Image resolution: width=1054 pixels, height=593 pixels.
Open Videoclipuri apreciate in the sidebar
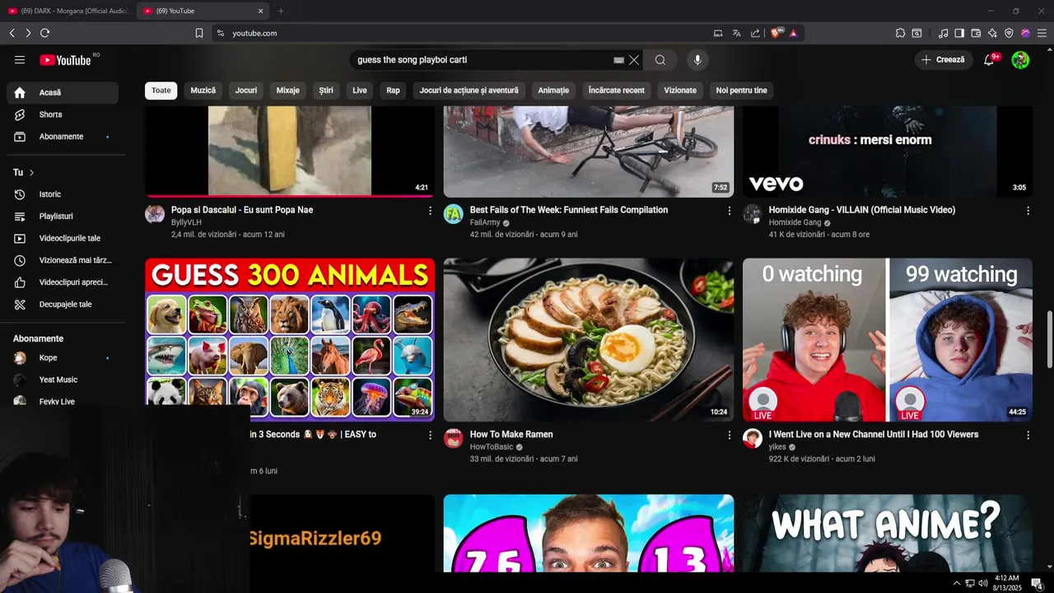(x=63, y=282)
